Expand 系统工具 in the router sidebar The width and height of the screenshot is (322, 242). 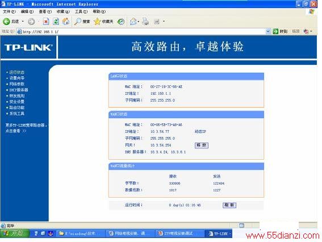pos(17,114)
